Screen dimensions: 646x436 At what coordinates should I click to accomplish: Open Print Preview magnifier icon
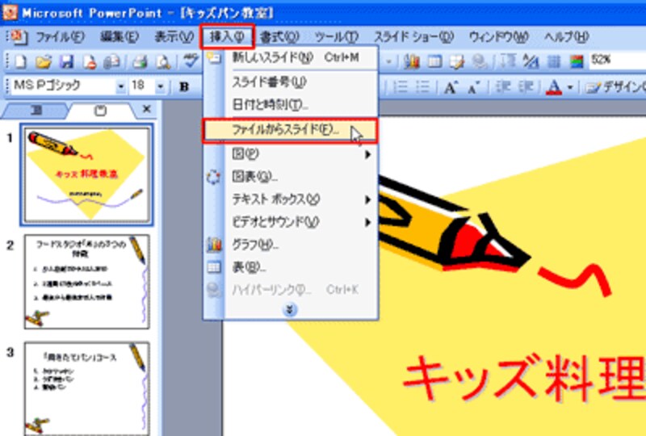tap(163, 62)
